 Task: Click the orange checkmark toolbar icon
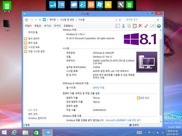(x=146, y=26)
